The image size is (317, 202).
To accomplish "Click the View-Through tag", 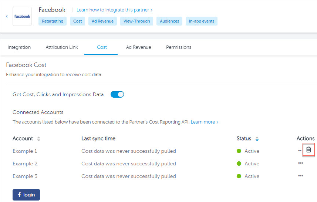I will click(136, 21).
